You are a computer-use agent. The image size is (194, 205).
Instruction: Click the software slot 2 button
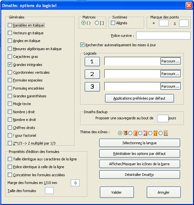coord(92,74)
